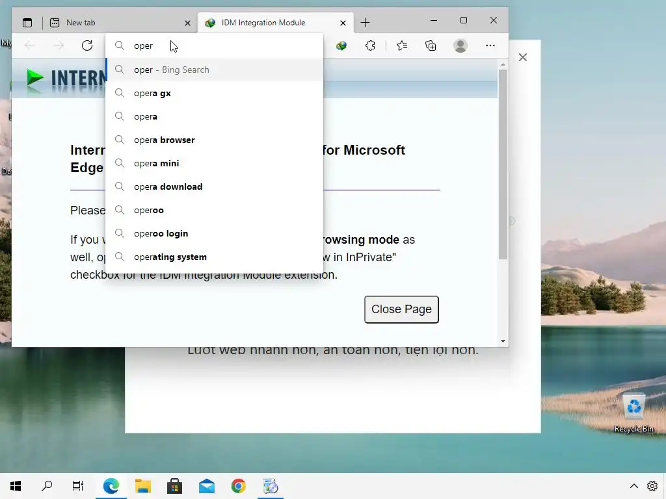Click the vertical scrollbar thumb
Image resolution: width=666 pixels, height=499 pixels.
(x=503, y=164)
